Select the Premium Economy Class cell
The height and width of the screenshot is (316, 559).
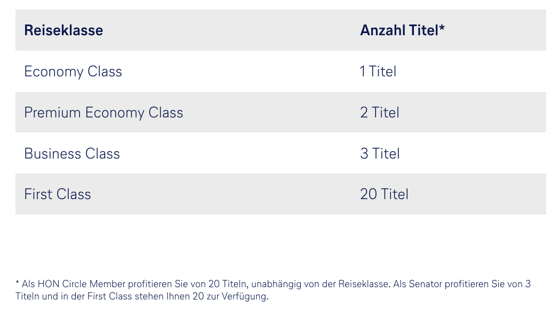click(x=103, y=113)
